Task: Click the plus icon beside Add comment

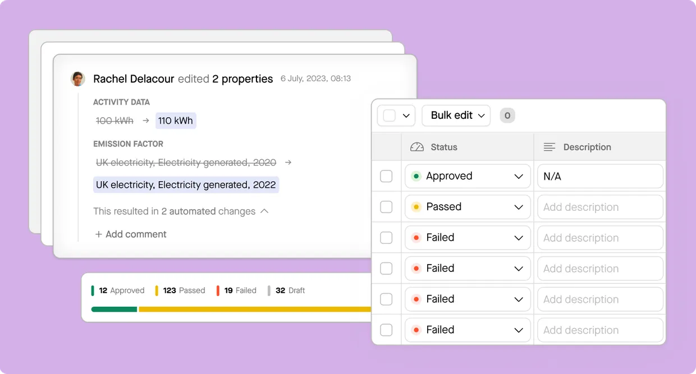Action: pyautogui.click(x=98, y=234)
